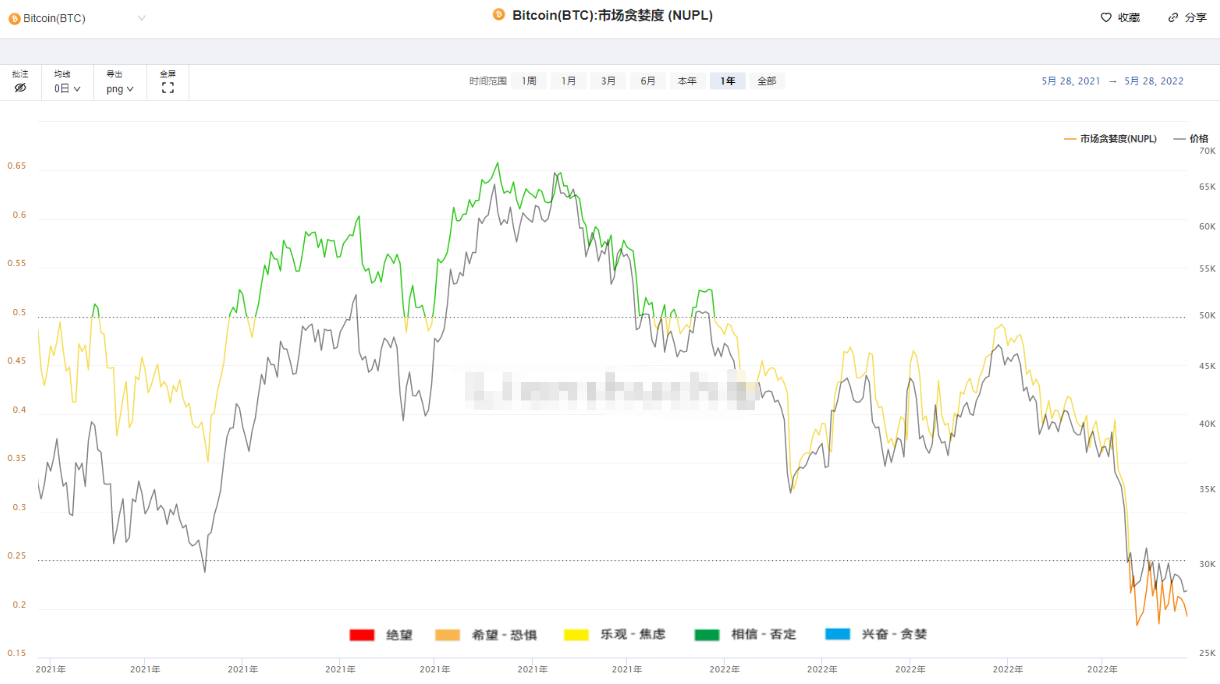
Task: Click the yellow 乐观-焦虑 color swatch
Action: coord(576,635)
